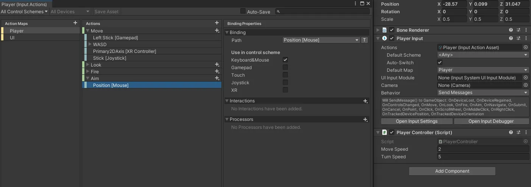Toggle the Auto-Save checkbox
Viewport: 531px width, 187px height.
(x=243, y=11)
